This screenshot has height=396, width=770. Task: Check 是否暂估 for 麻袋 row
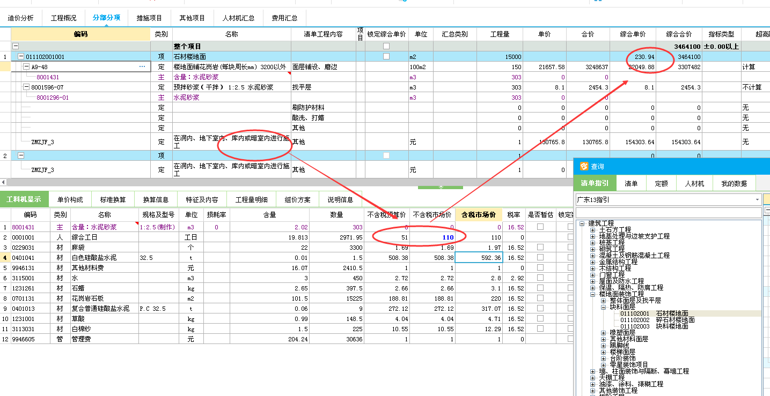[540, 247]
